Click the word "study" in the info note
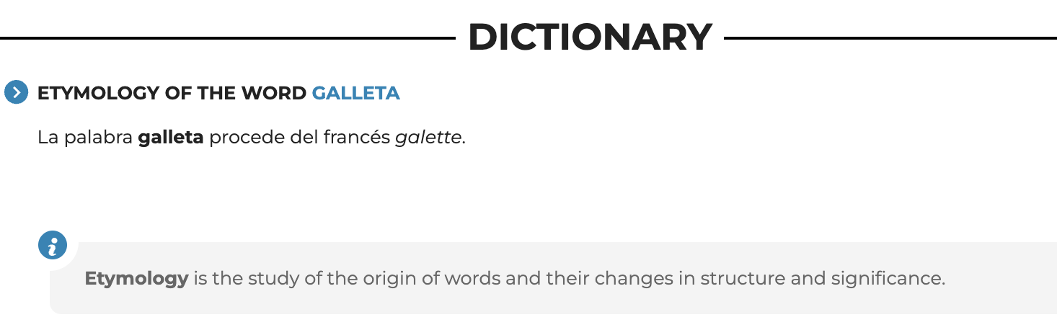The height and width of the screenshot is (330, 1057). [x=274, y=279]
